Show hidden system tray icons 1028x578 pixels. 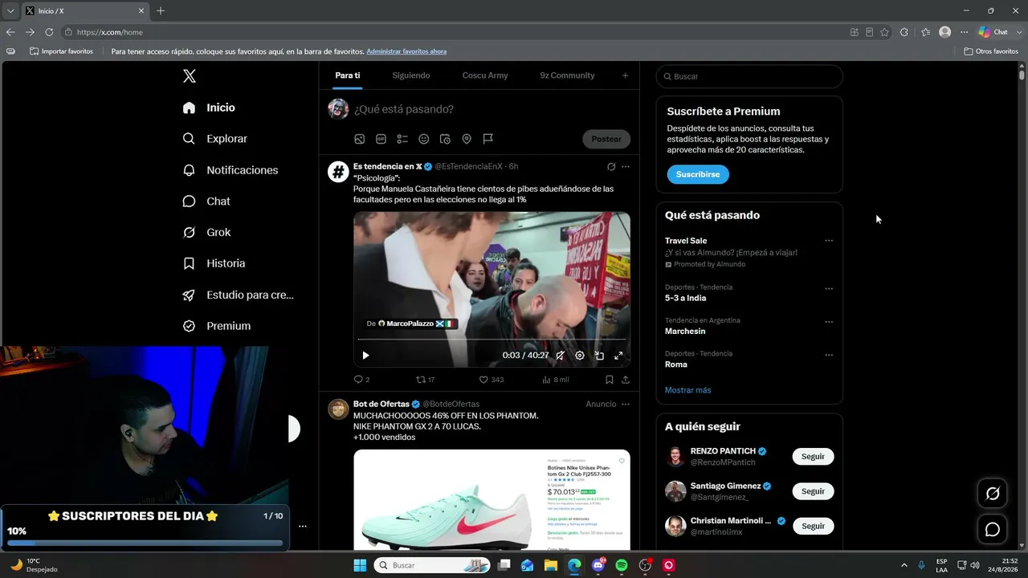[904, 565]
